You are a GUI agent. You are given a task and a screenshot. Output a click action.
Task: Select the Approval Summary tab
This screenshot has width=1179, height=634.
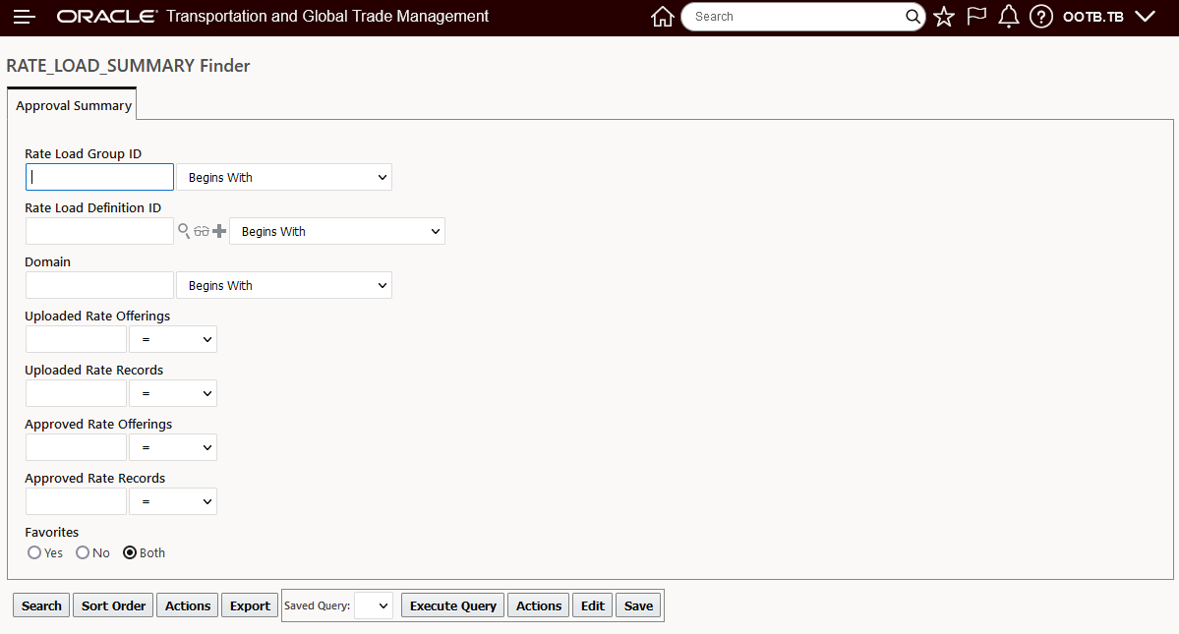click(73, 105)
